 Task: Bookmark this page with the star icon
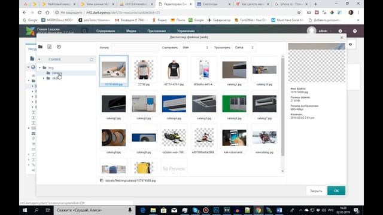[299, 13]
